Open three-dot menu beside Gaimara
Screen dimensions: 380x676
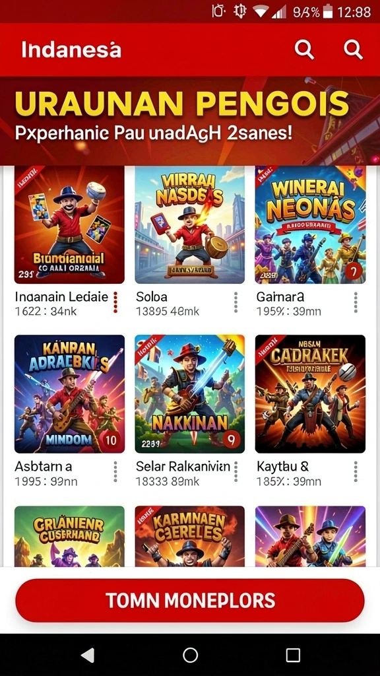(356, 302)
